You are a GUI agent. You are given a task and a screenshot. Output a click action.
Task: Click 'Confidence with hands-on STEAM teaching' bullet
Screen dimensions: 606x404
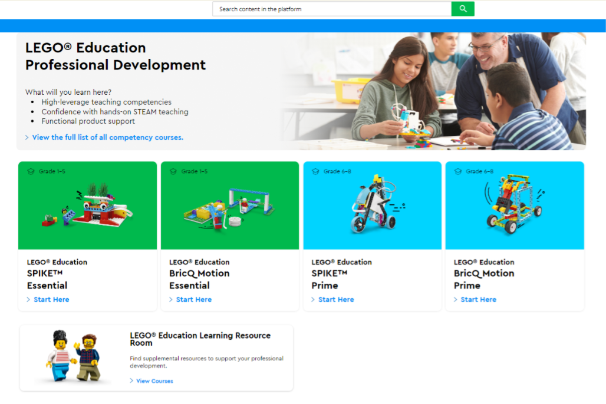(x=115, y=112)
